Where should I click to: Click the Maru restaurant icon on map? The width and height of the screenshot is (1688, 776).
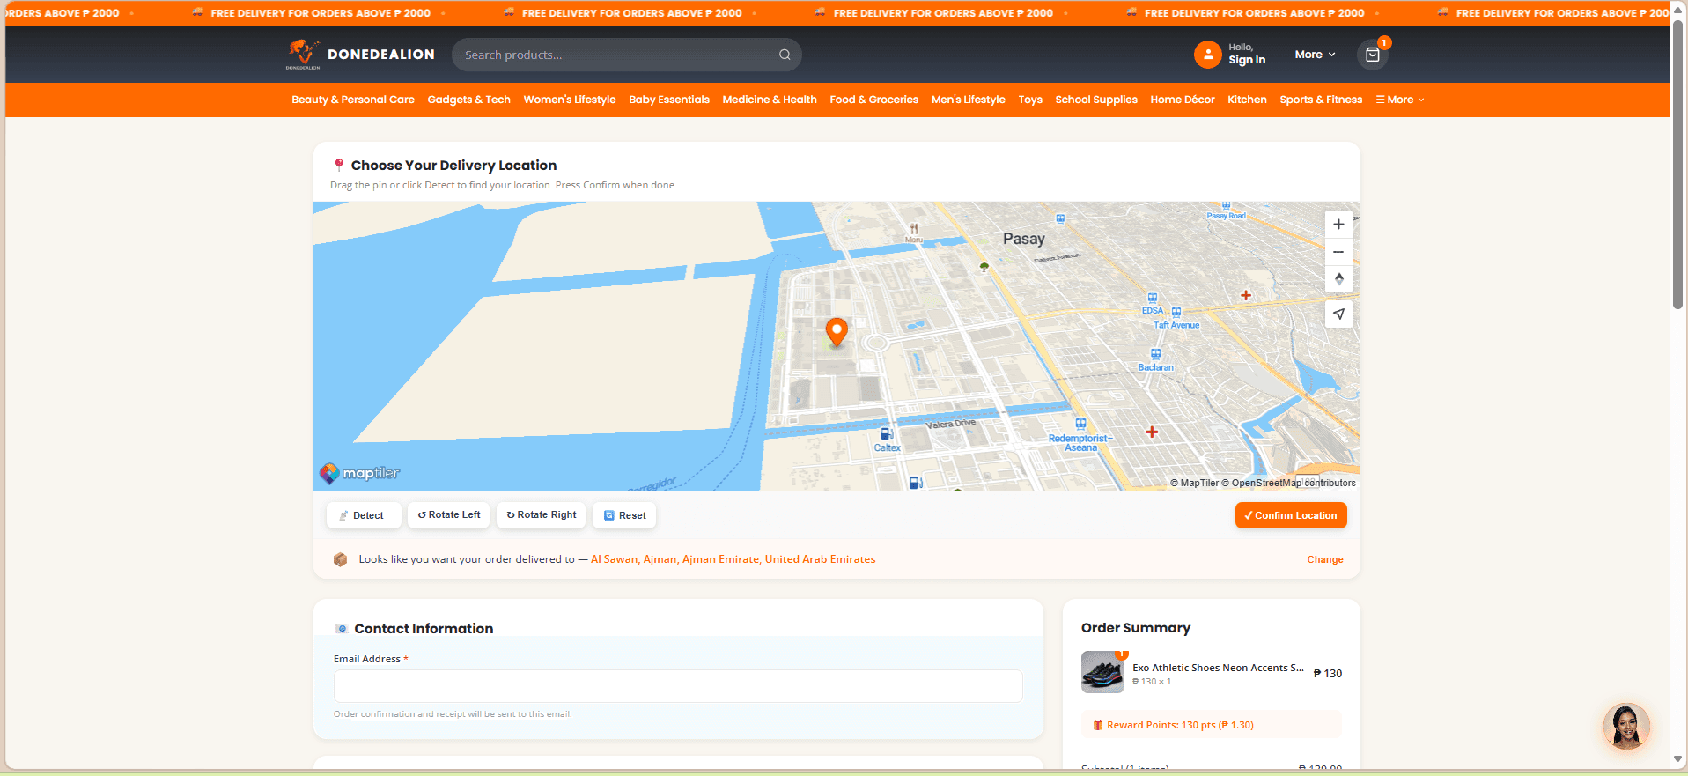(x=914, y=229)
